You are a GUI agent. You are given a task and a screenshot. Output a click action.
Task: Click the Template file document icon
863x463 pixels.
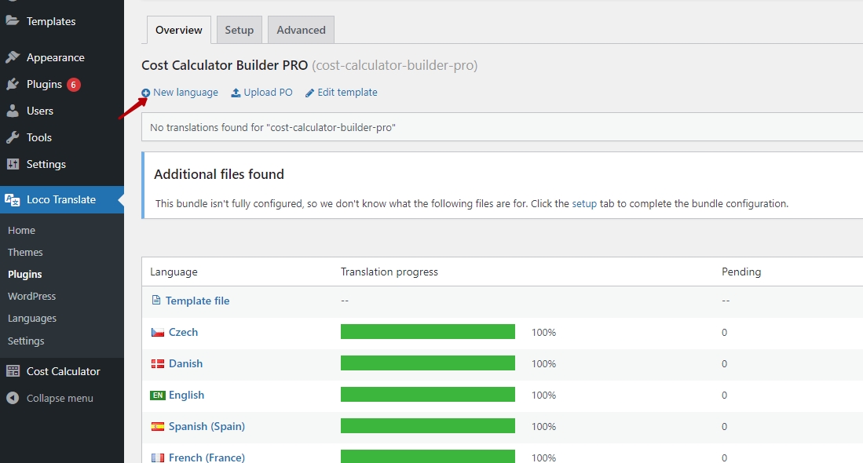tap(156, 301)
